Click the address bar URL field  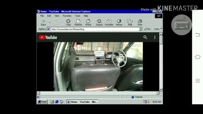point(93,29)
